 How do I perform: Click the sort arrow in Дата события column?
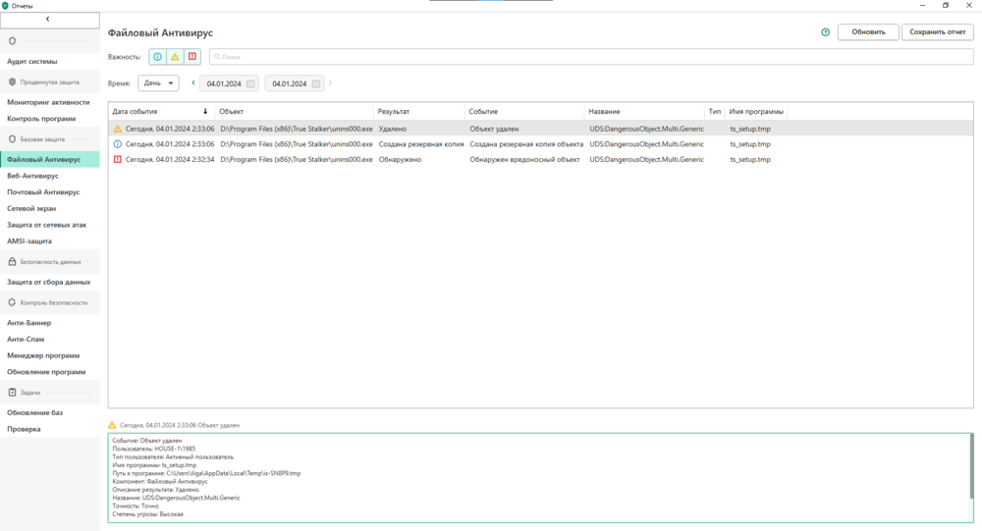205,112
